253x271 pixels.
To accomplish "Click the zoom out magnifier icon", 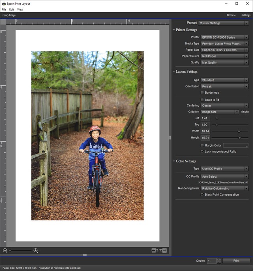I will (x=5, y=250).
